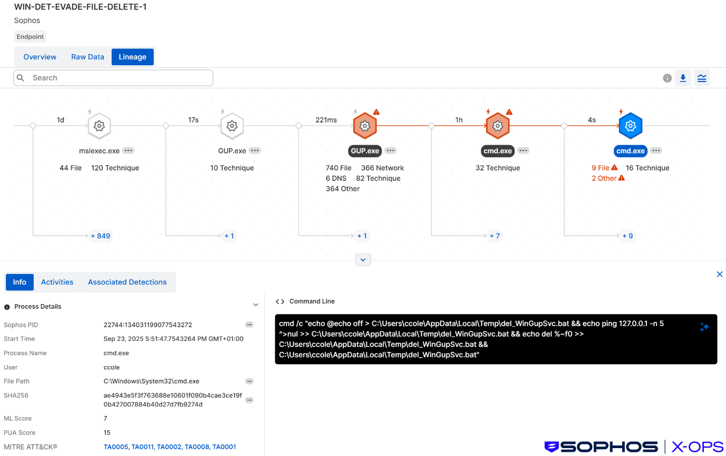Image resolution: width=726 pixels, height=456 pixels.
Task: Click inside the Search field
Action: (113, 77)
